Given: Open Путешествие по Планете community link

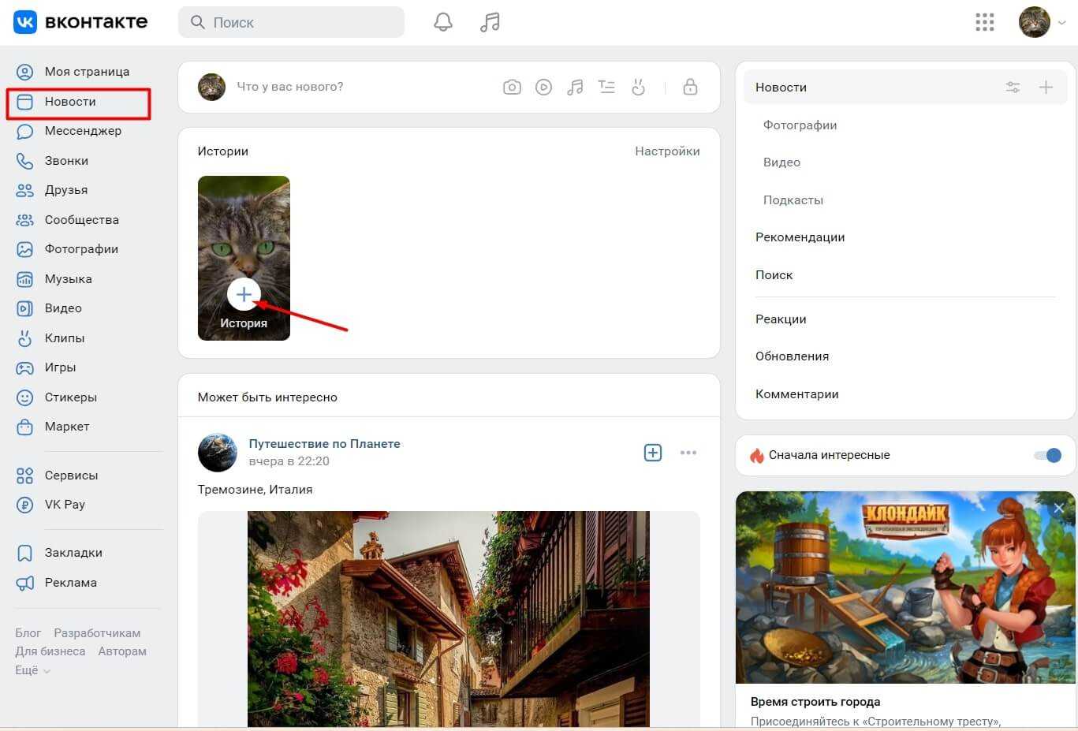Looking at the screenshot, I should point(324,444).
